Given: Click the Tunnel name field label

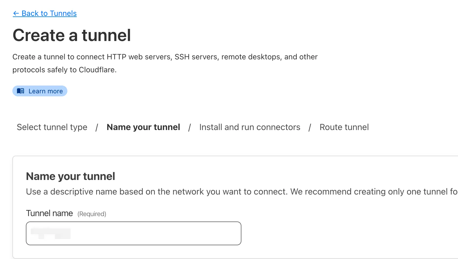Looking at the screenshot, I should pos(49,213).
